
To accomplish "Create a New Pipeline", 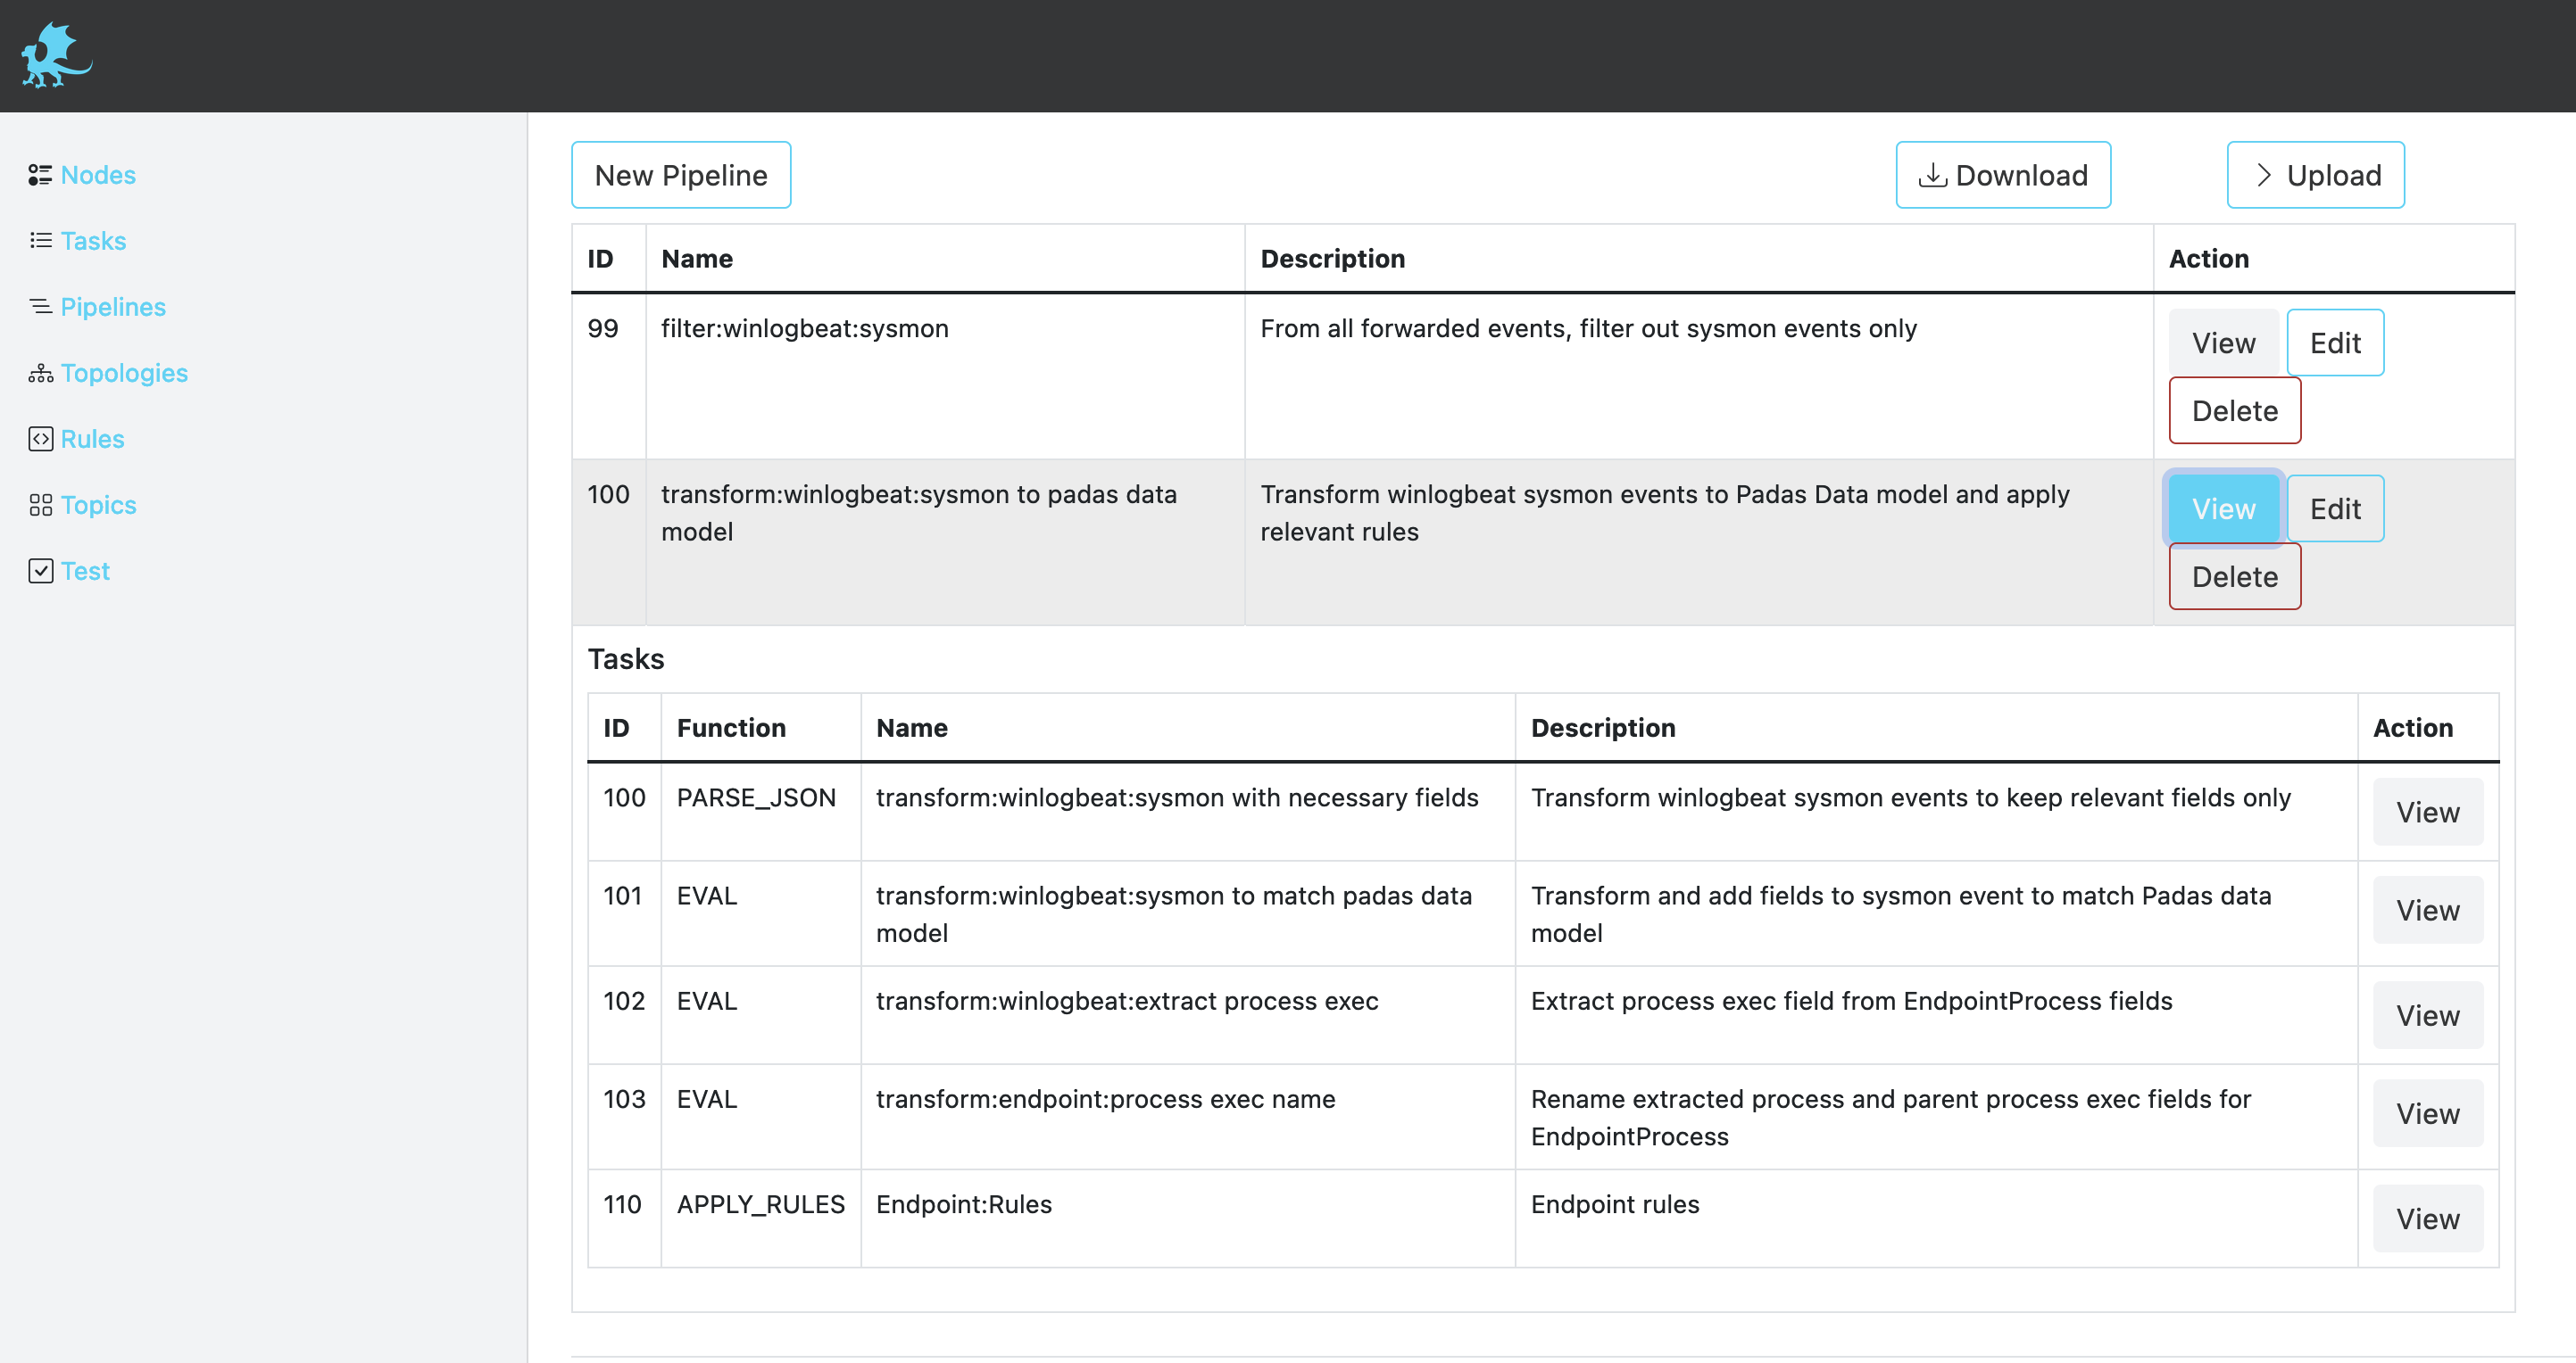I will (x=681, y=175).
